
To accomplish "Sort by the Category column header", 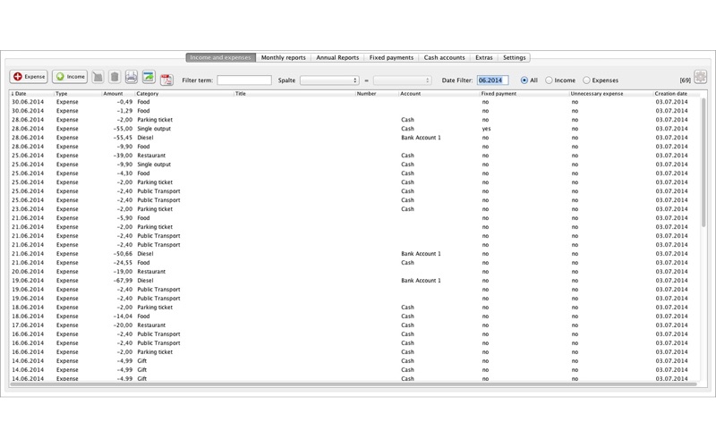I will (x=184, y=94).
